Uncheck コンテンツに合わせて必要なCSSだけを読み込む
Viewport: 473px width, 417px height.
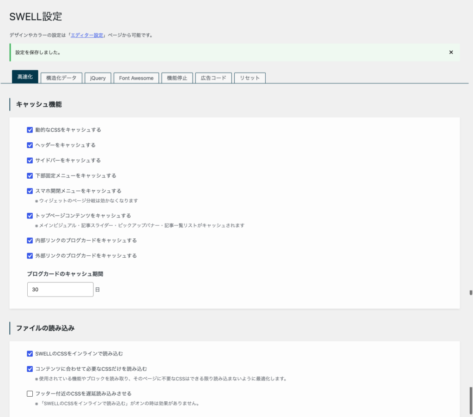click(30, 369)
